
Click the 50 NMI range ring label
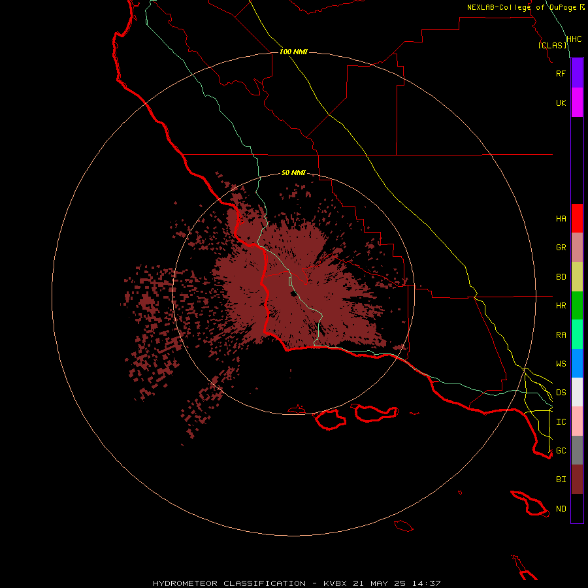click(293, 172)
